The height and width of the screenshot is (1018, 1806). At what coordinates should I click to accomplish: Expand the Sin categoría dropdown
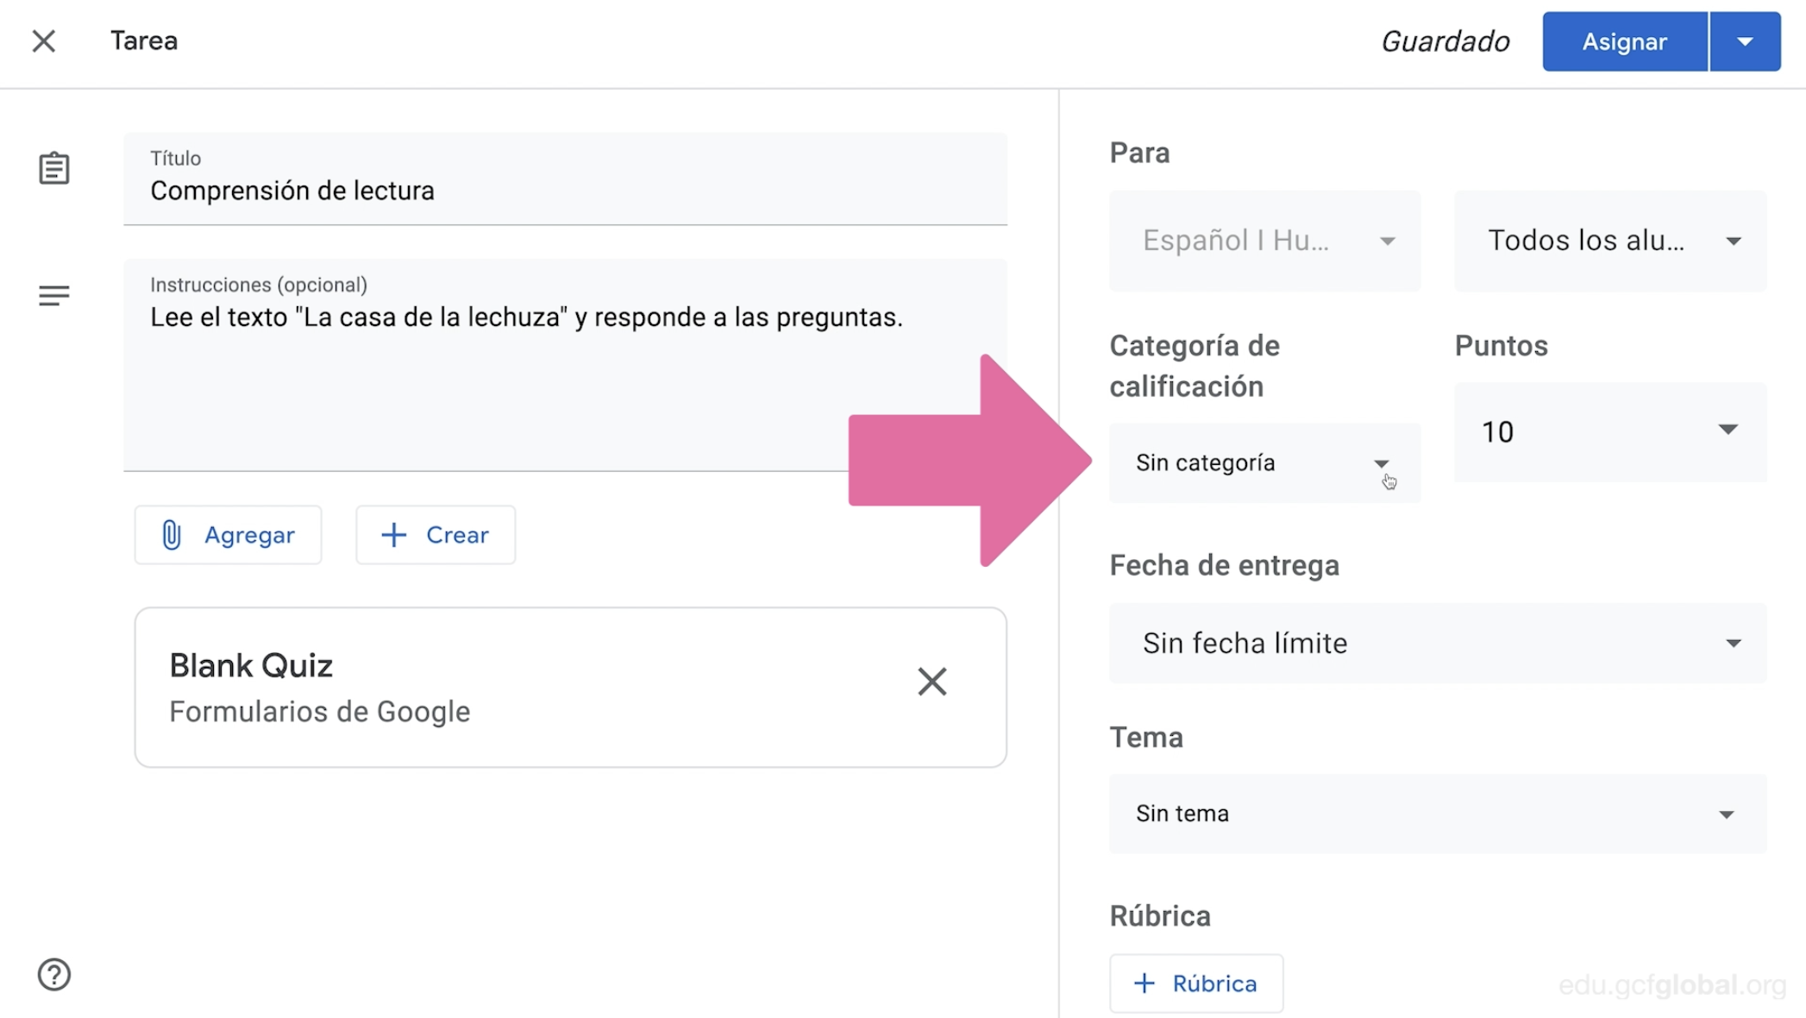[1264, 463]
